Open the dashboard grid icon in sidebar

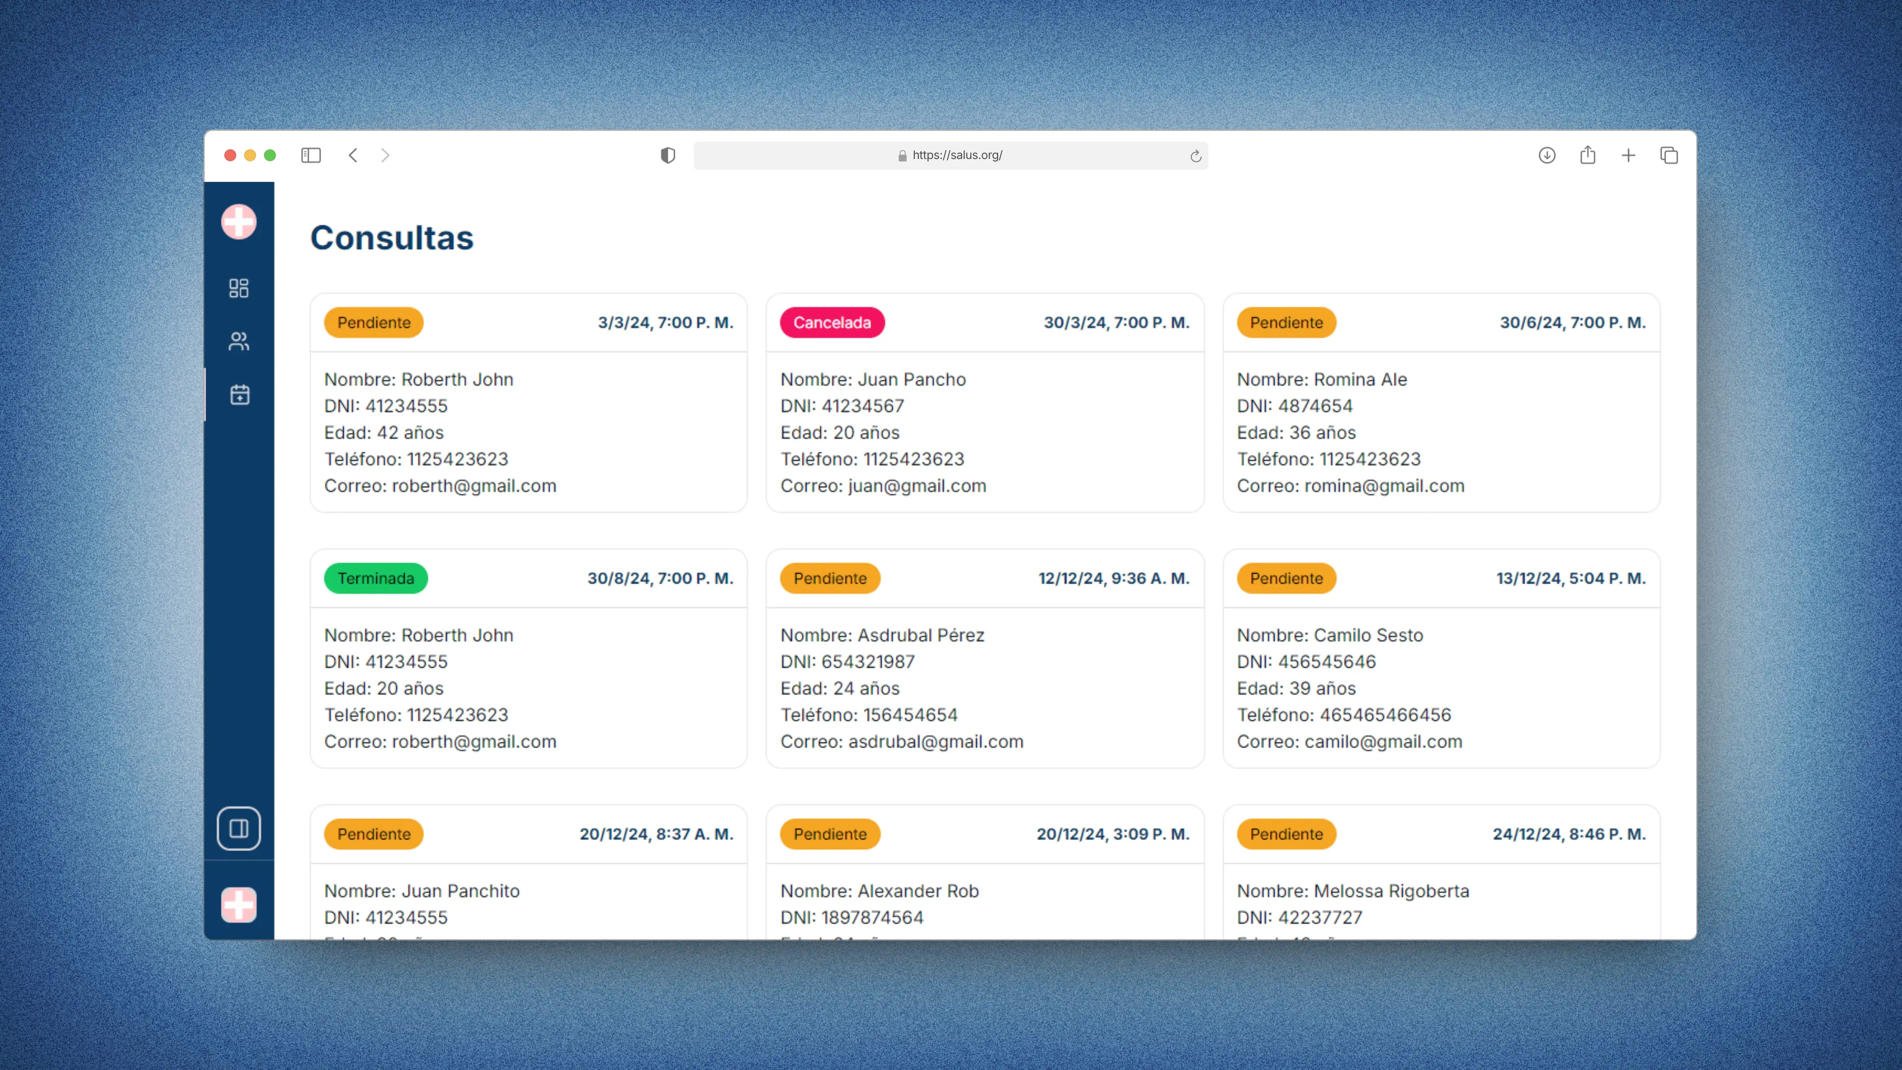coord(238,288)
